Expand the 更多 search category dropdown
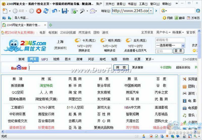This screenshot has height=140, width=202. (153, 59)
